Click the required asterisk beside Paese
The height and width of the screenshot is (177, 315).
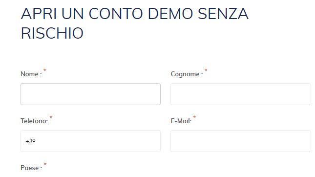click(45, 164)
